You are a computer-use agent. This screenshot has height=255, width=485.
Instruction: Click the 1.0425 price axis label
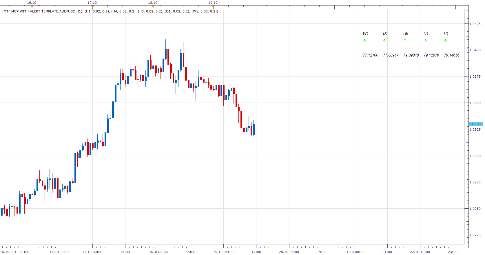(x=475, y=24)
